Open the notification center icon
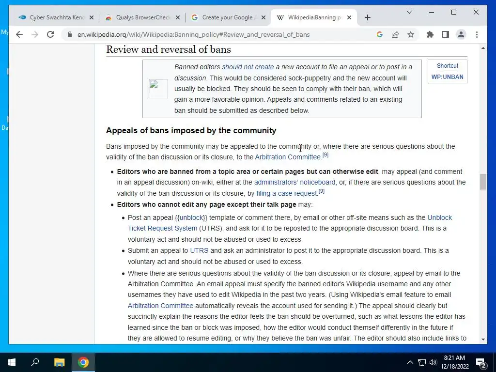The image size is (496, 372). point(481,362)
